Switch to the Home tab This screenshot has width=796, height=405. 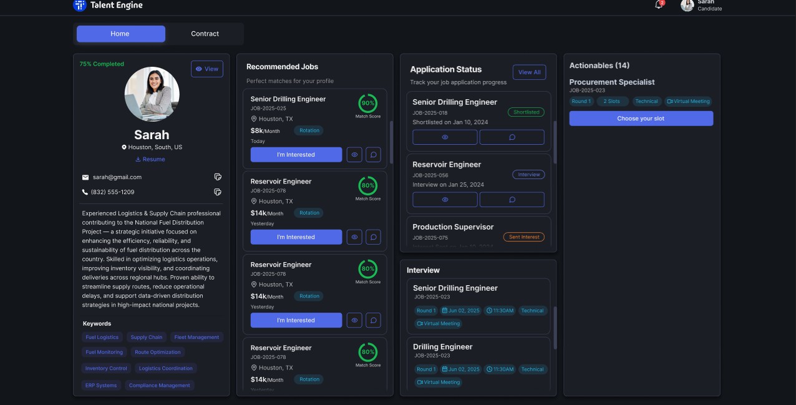[x=120, y=34]
